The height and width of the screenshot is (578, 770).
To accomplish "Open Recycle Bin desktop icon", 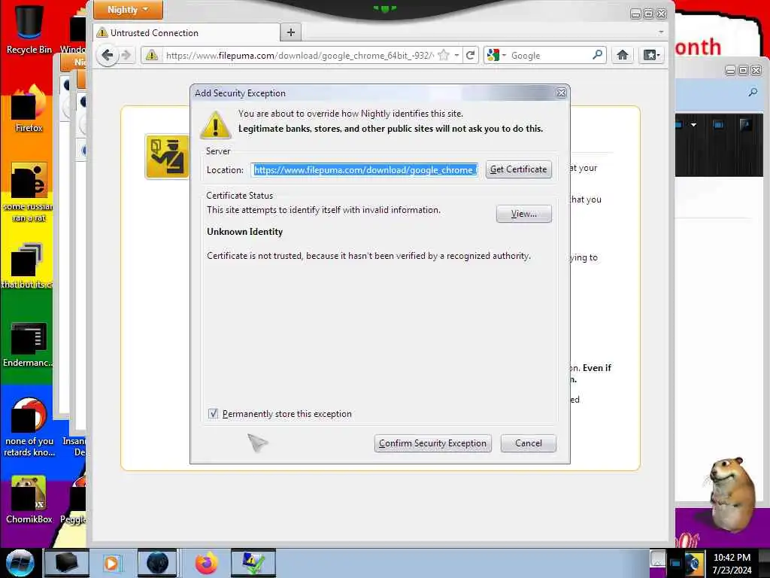I will point(29,29).
